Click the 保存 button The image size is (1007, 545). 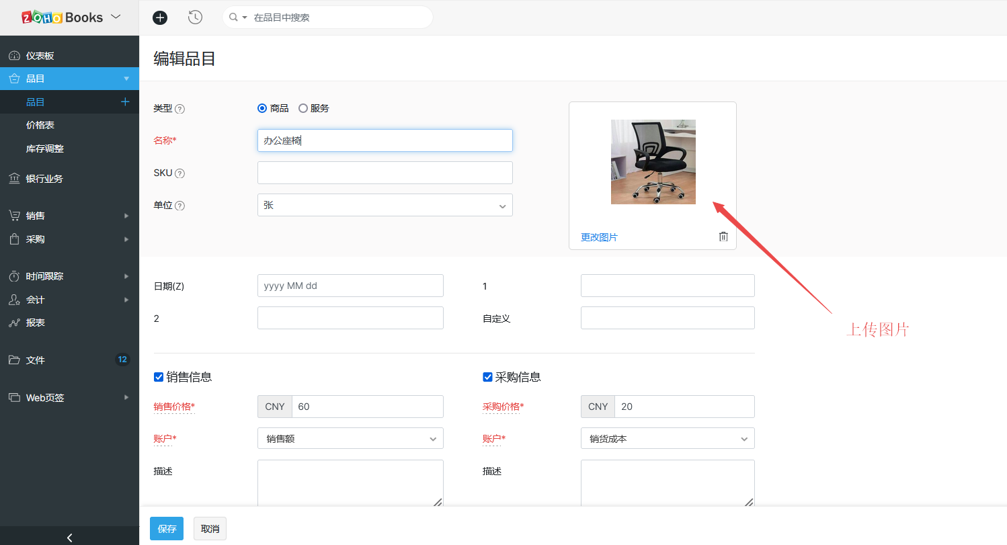[166, 529]
